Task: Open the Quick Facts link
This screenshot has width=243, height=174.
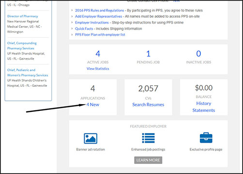Action: pos(84,28)
